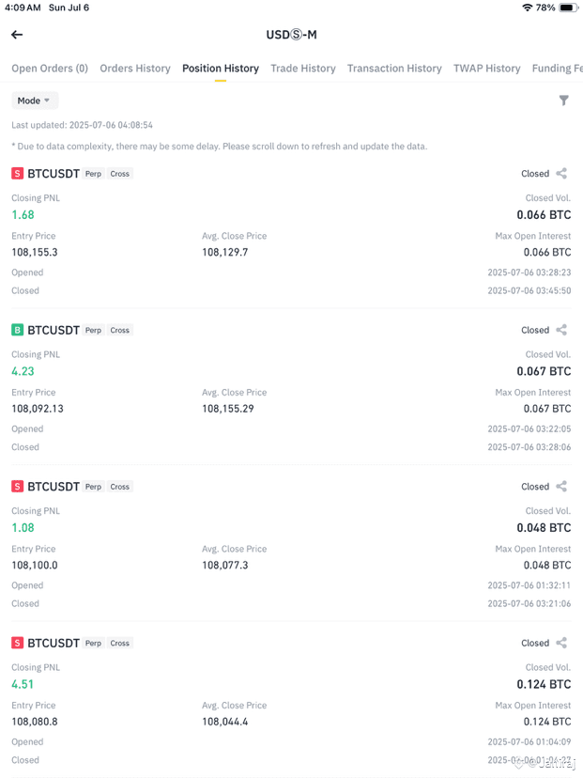
Task: Open the BTCUSDT position with 0.124 BTC
Action: 291,701
